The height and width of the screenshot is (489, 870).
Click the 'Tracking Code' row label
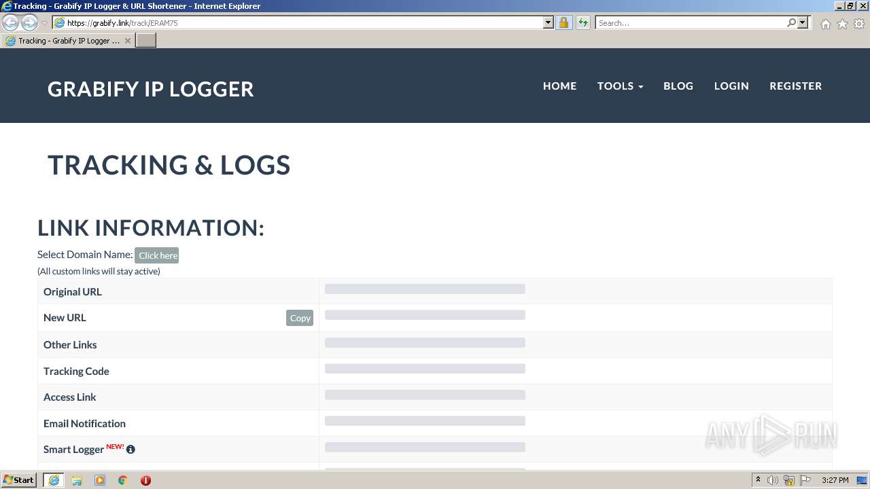[76, 371]
